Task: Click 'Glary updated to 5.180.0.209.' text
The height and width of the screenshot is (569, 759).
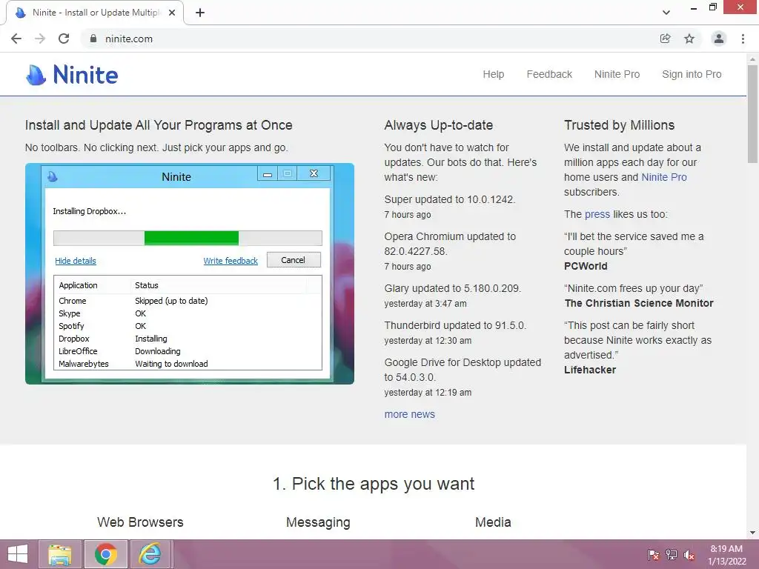Action: pyautogui.click(x=453, y=288)
